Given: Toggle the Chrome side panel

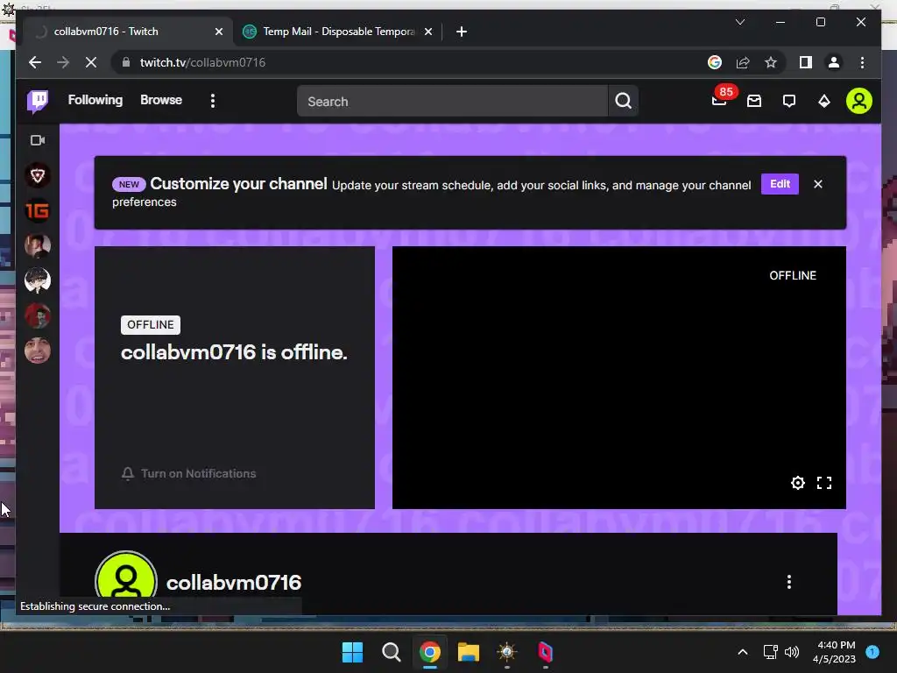Looking at the screenshot, I should (x=806, y=62).
